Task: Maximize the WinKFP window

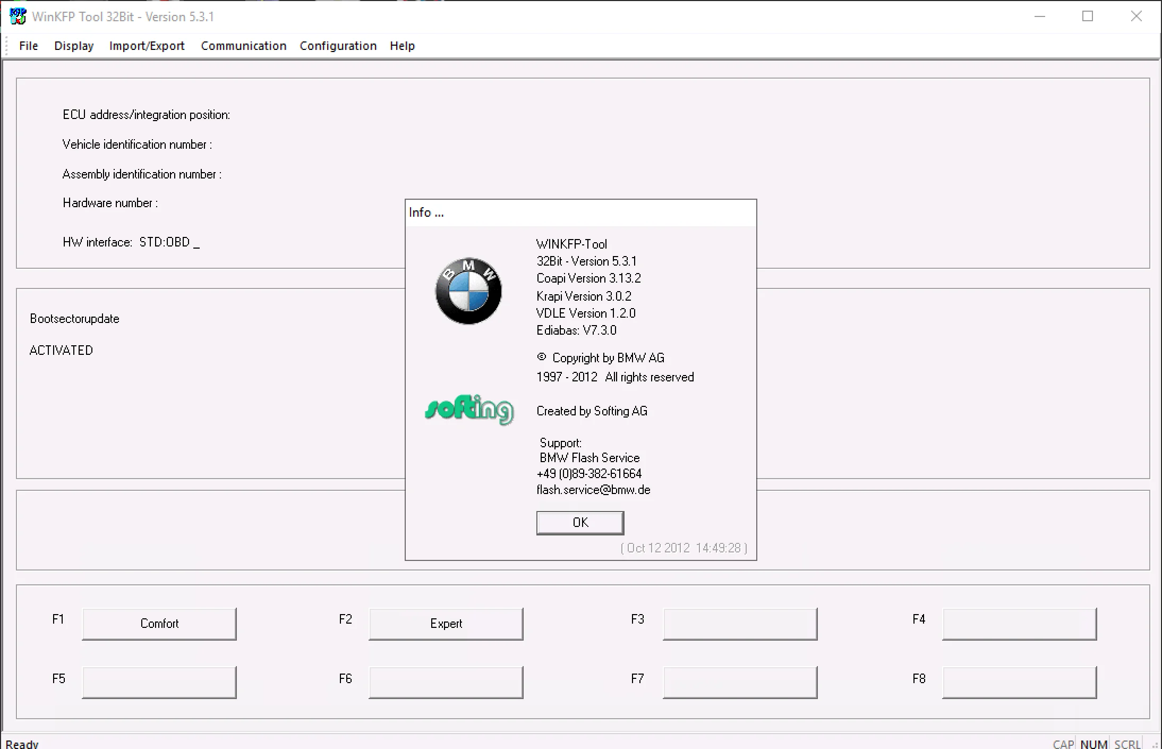Action: pyautogui.click(x=1088, y=16)
